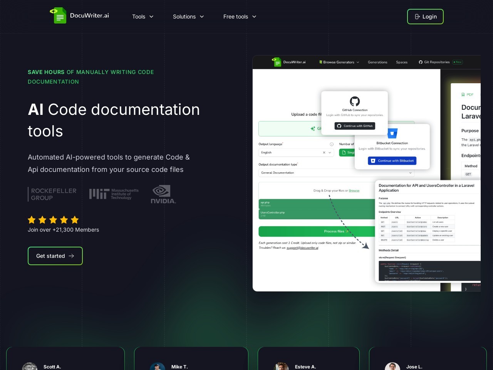Open the Solutions menu
This screenshot has width=493, height=370.
coord(188,17)
